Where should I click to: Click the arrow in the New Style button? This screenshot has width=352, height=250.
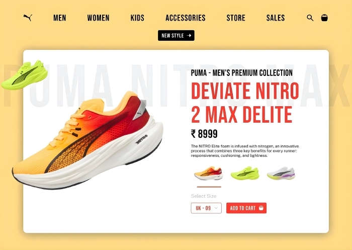[189, 36]
